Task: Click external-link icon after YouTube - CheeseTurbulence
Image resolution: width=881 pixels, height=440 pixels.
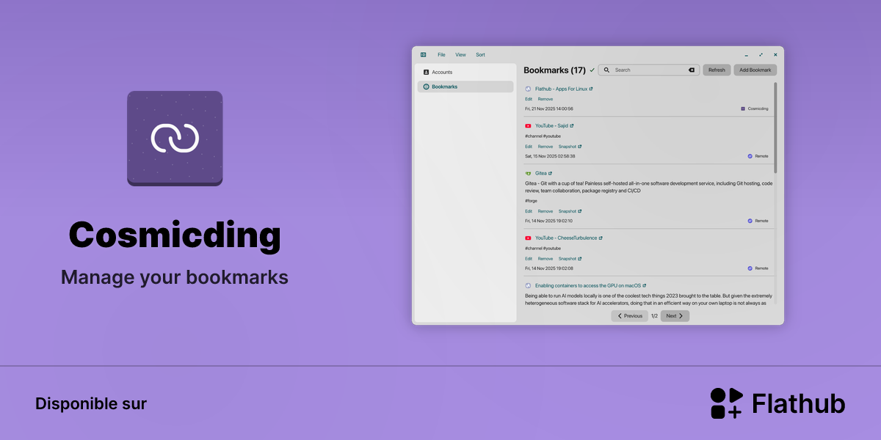Action: tap(601, 238)
